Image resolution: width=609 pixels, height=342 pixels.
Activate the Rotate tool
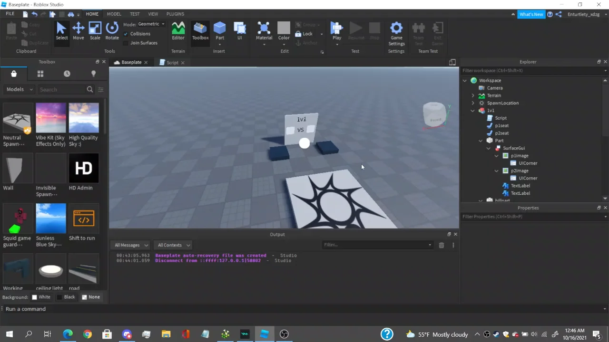[112, 31]
